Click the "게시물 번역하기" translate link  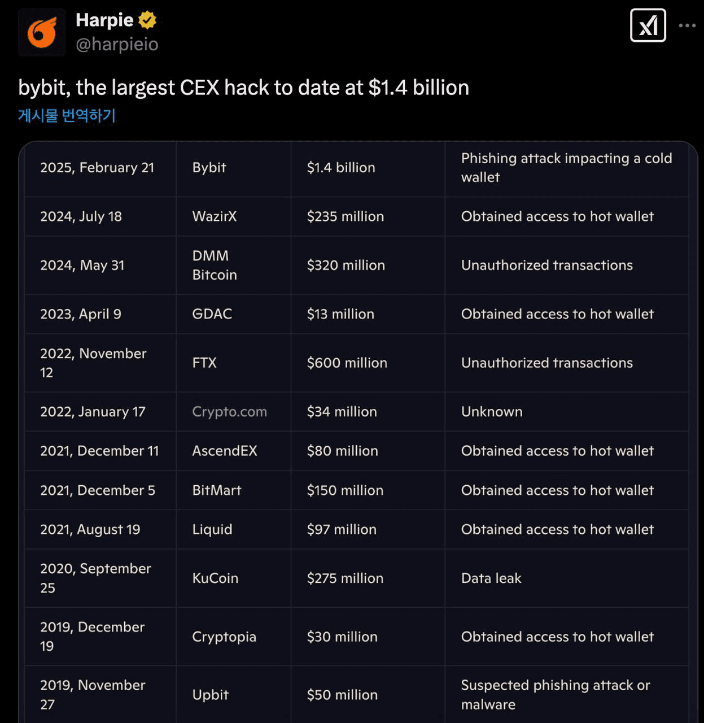(x=65, y=115)
